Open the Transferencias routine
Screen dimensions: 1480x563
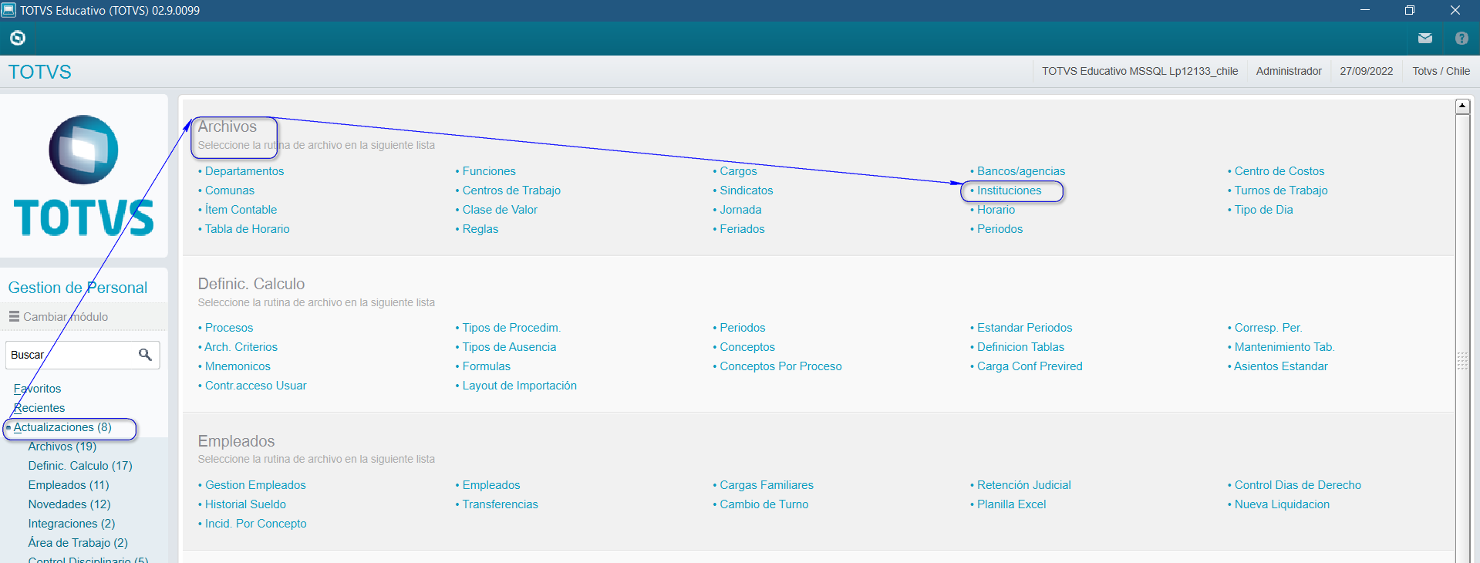tap(500, 504)
